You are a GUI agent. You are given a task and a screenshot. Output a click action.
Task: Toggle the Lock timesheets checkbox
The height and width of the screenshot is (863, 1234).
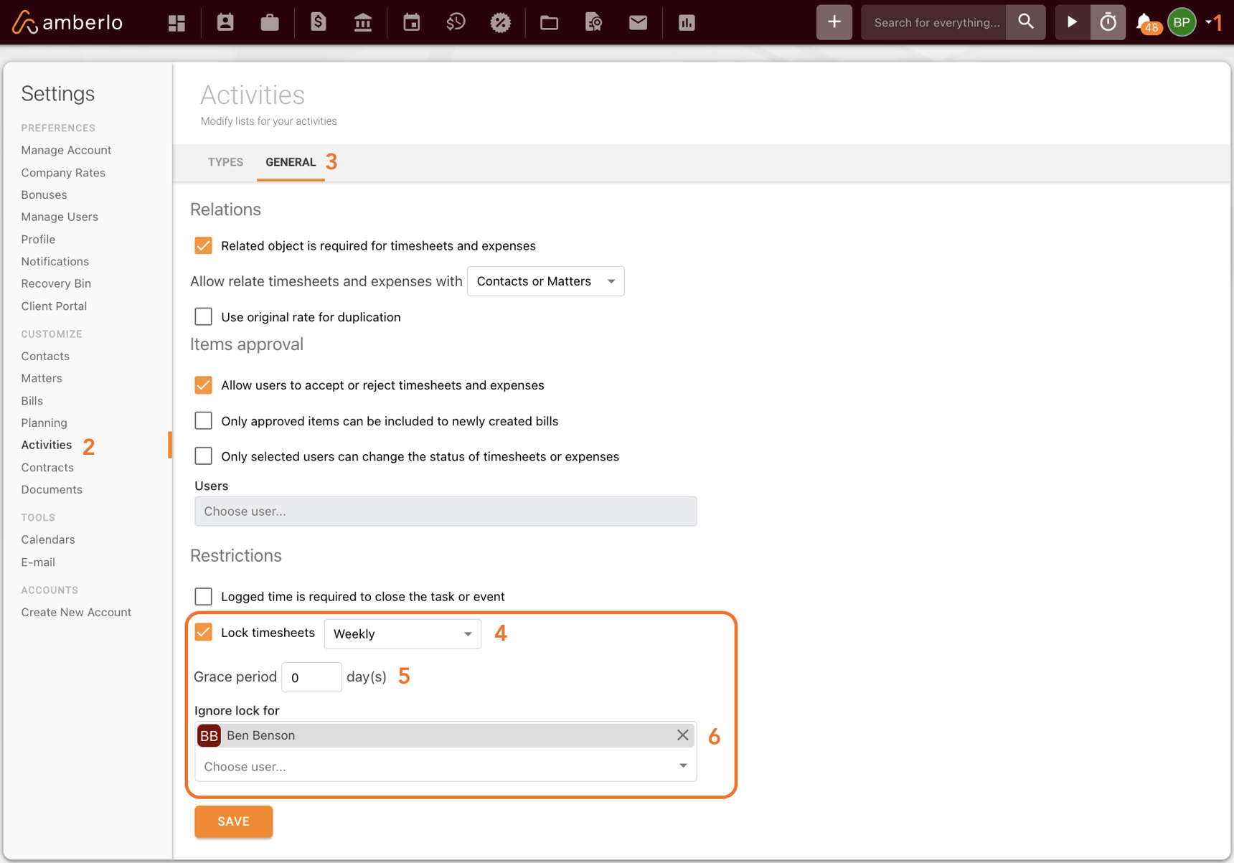coord(204,632)
